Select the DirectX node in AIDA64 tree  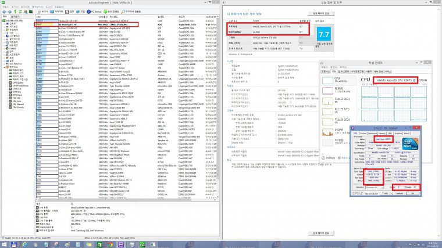11,48
